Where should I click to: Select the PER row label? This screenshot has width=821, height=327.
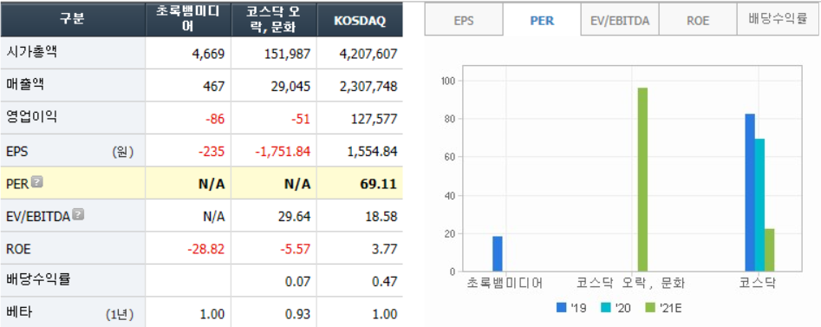16,184
